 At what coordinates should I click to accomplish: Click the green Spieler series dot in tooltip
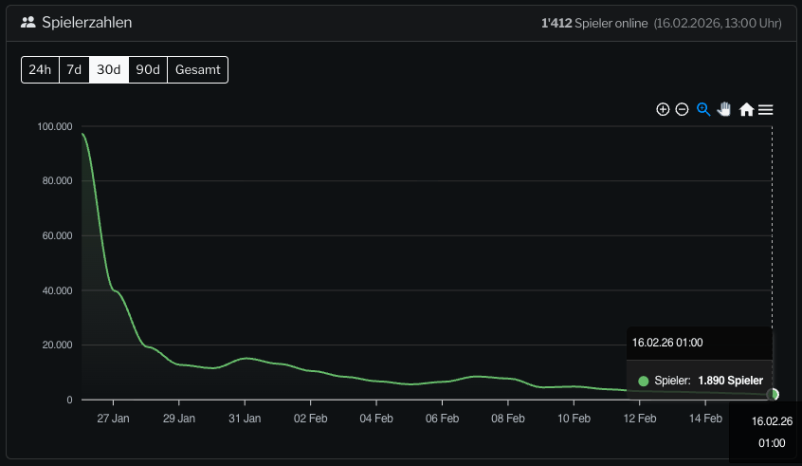pyautogui.click(x=644, y=381)
